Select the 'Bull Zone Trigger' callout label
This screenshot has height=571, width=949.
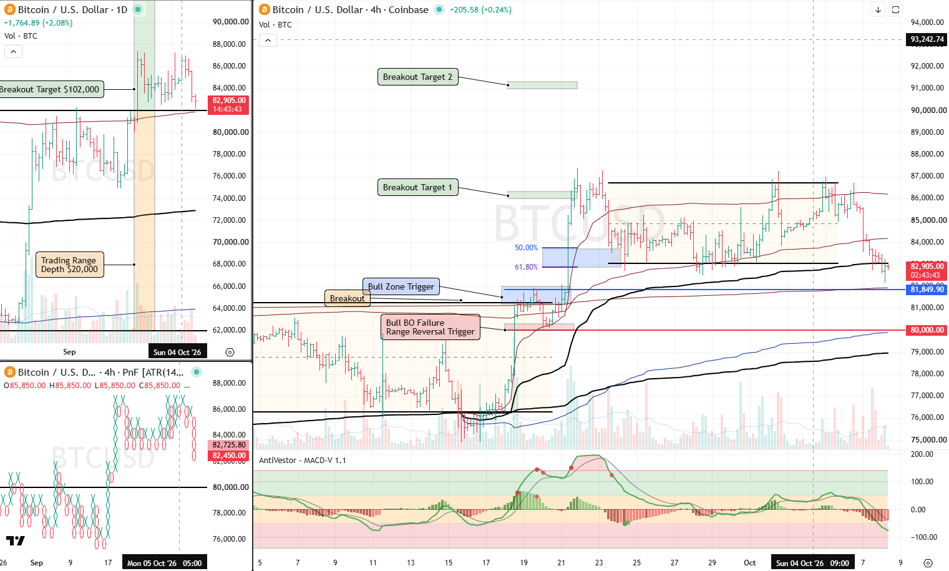(401, 286)
